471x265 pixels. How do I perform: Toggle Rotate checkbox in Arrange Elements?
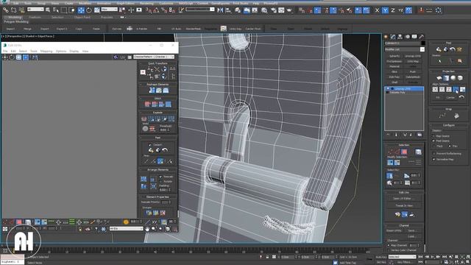coord(160,182)
